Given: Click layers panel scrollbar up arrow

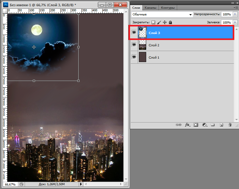Looking at the screenshot, I should click(x=236, y=29).
